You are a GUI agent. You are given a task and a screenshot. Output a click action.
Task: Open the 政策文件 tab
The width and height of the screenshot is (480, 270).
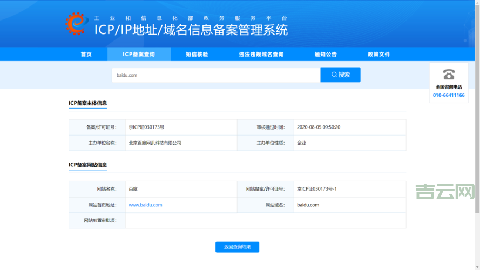(378, 54)
